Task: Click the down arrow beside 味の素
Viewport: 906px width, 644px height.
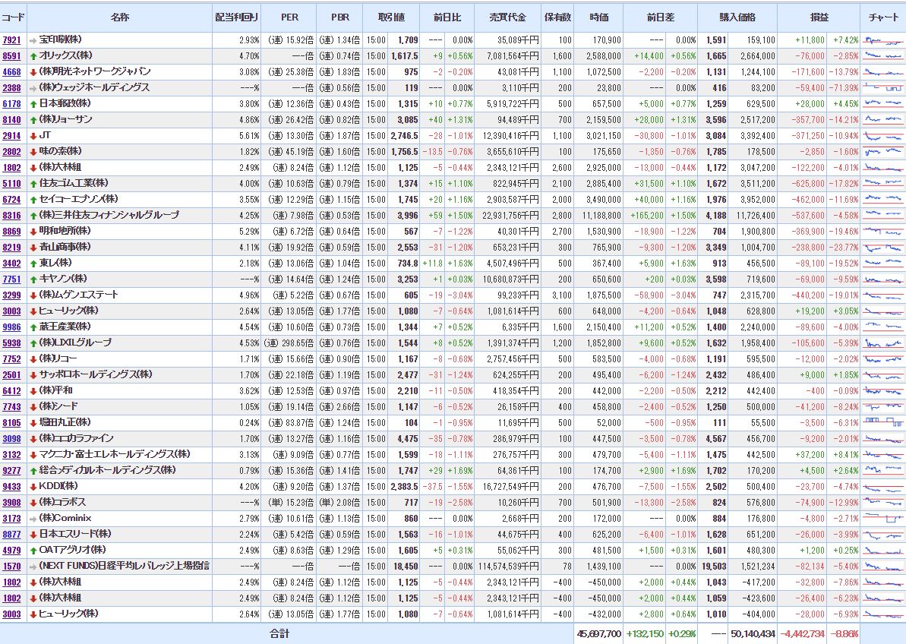Action: click(33, 152)
